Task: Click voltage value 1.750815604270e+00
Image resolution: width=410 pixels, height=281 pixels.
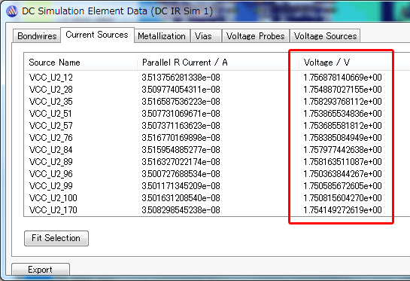Action: pos(342,198)
